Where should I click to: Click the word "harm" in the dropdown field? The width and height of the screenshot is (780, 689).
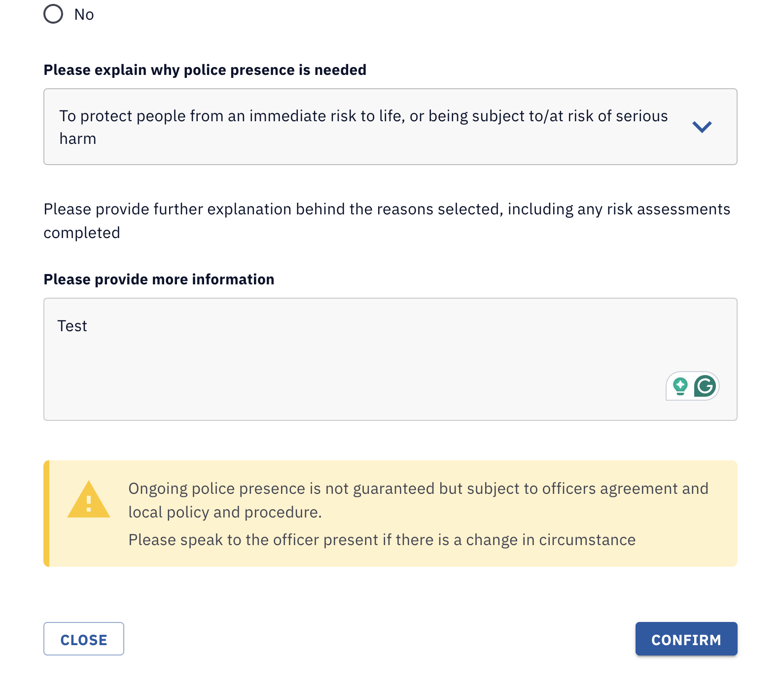point(78,139)
